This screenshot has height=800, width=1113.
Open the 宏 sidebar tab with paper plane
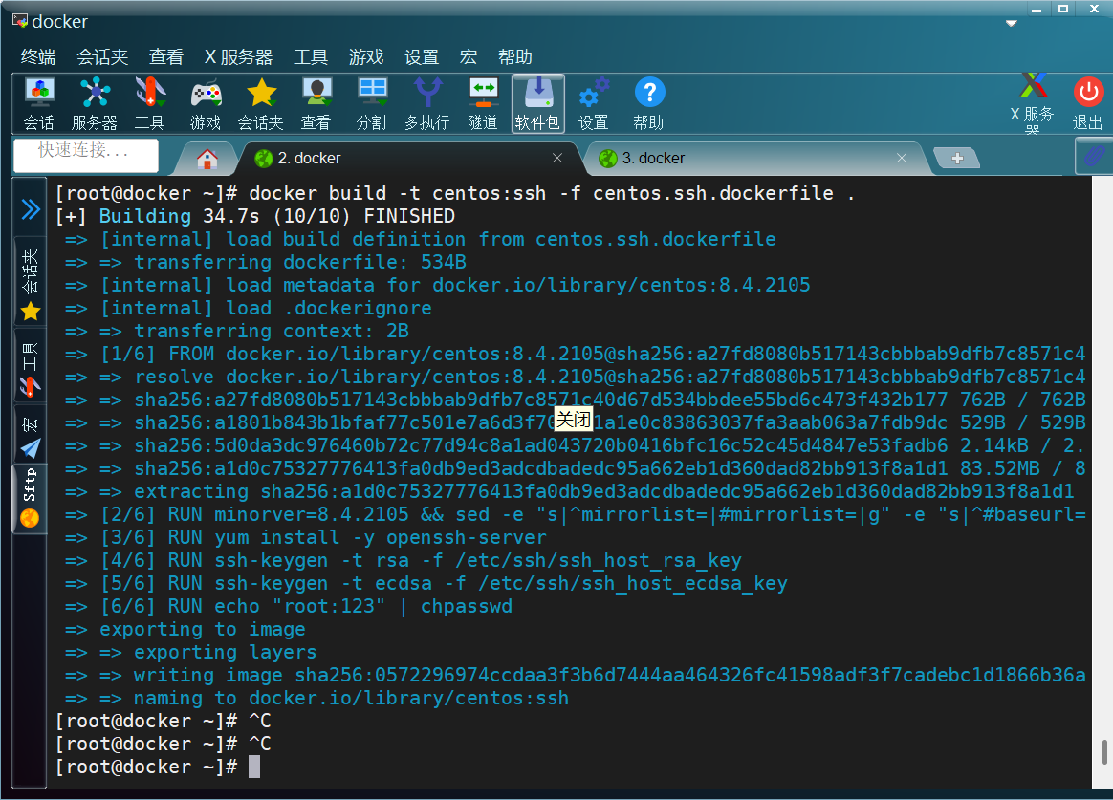pos(31,435)
